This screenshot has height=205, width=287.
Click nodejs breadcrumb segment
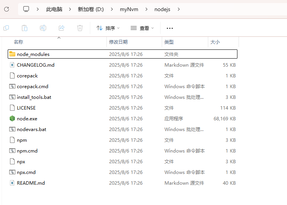(x=162, y=9)
